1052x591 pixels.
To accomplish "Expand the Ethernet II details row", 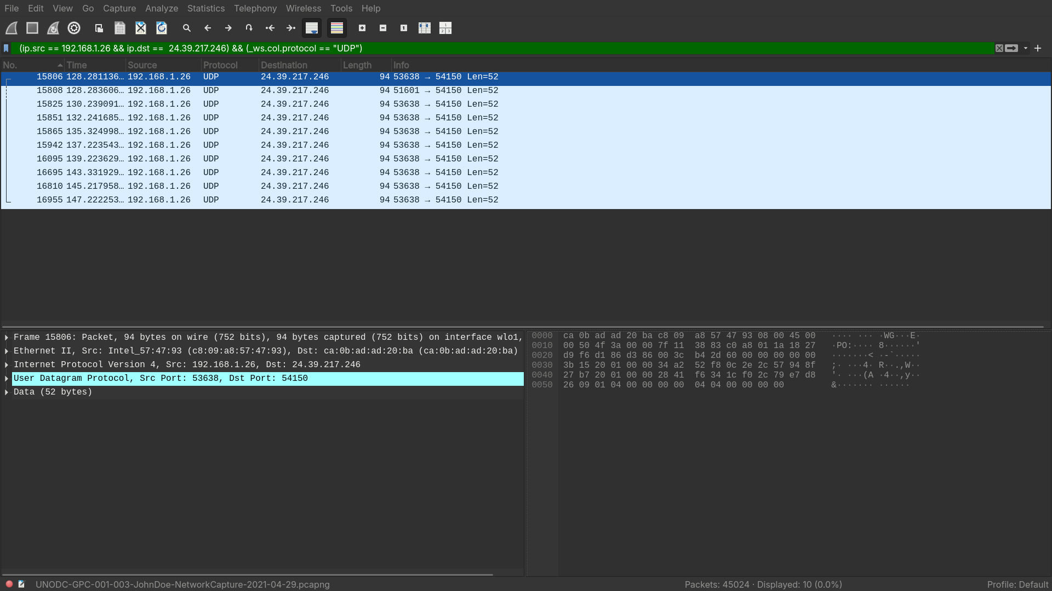I will (x=7, y=351).
